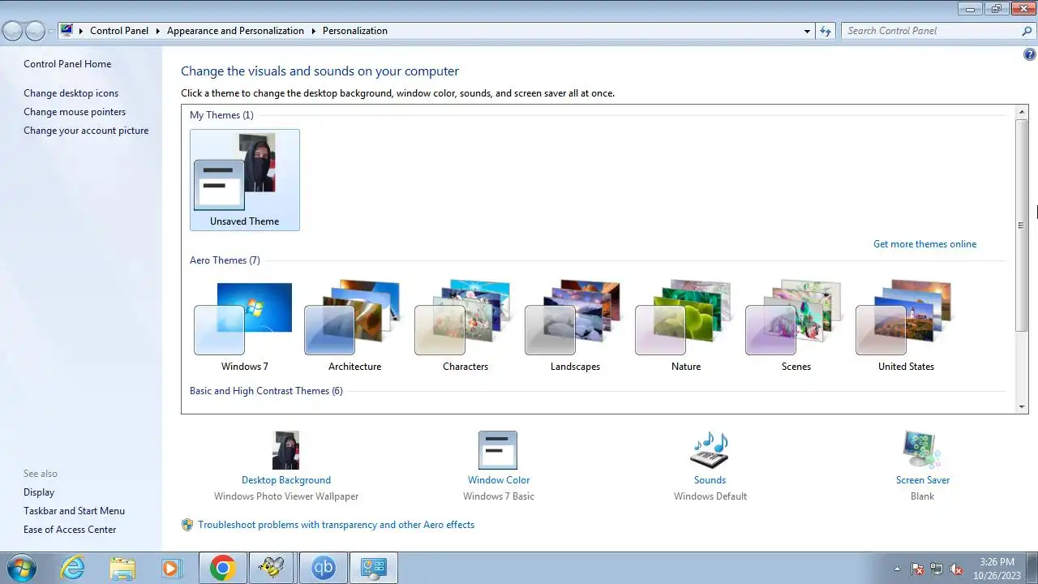Select the Architecture theme
This screenshot has height=584, width=1038.
(x=354, y=325)
